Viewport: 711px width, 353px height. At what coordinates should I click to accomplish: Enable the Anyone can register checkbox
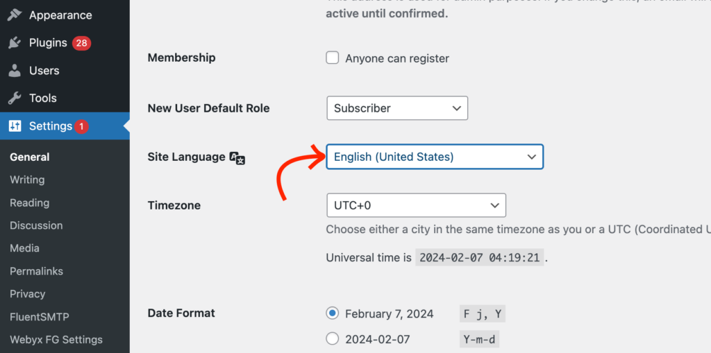[333, 58]
